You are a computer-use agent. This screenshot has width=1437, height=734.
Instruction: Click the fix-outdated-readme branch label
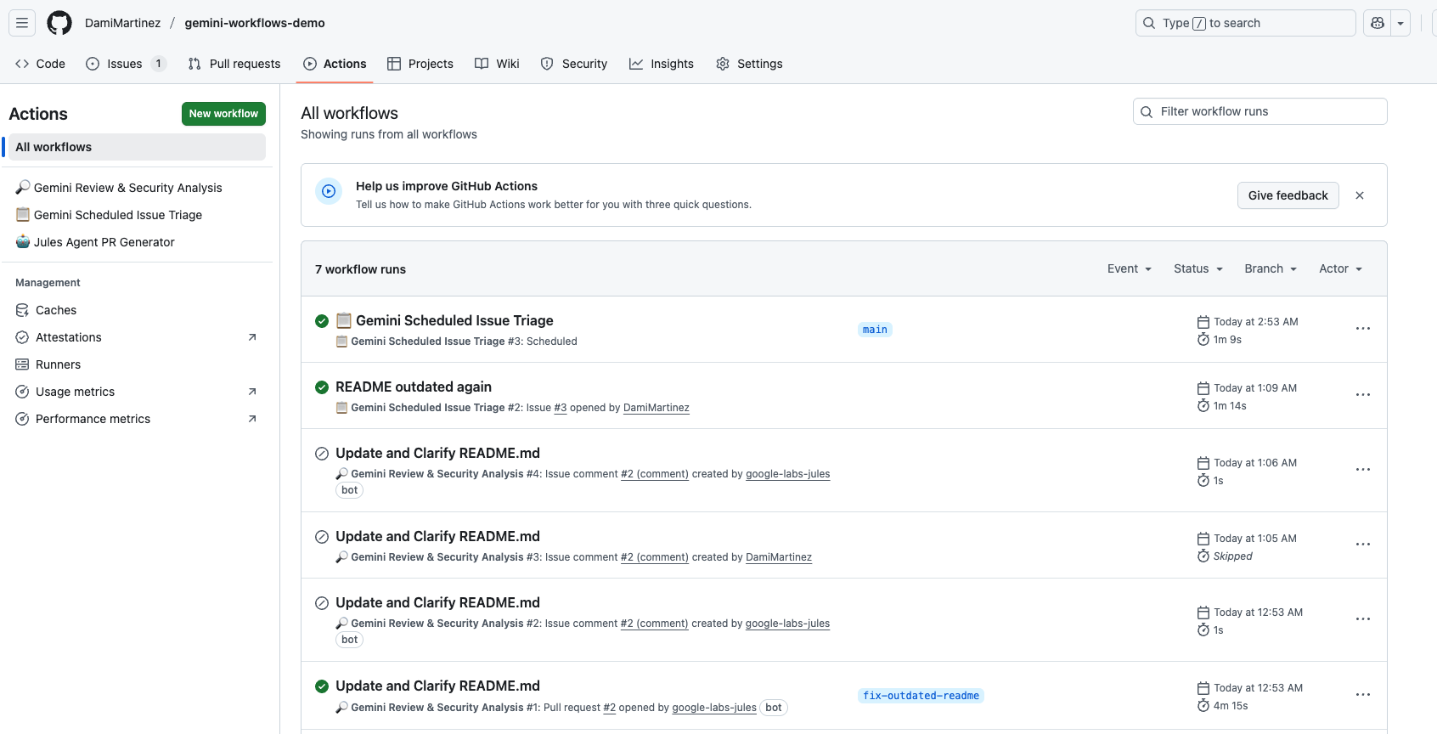(921, 696)
